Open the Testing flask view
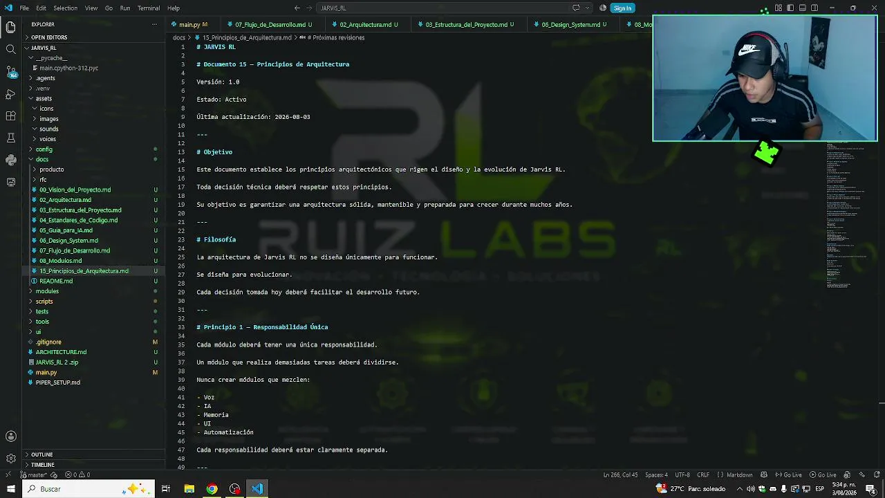 pos(10,138)
